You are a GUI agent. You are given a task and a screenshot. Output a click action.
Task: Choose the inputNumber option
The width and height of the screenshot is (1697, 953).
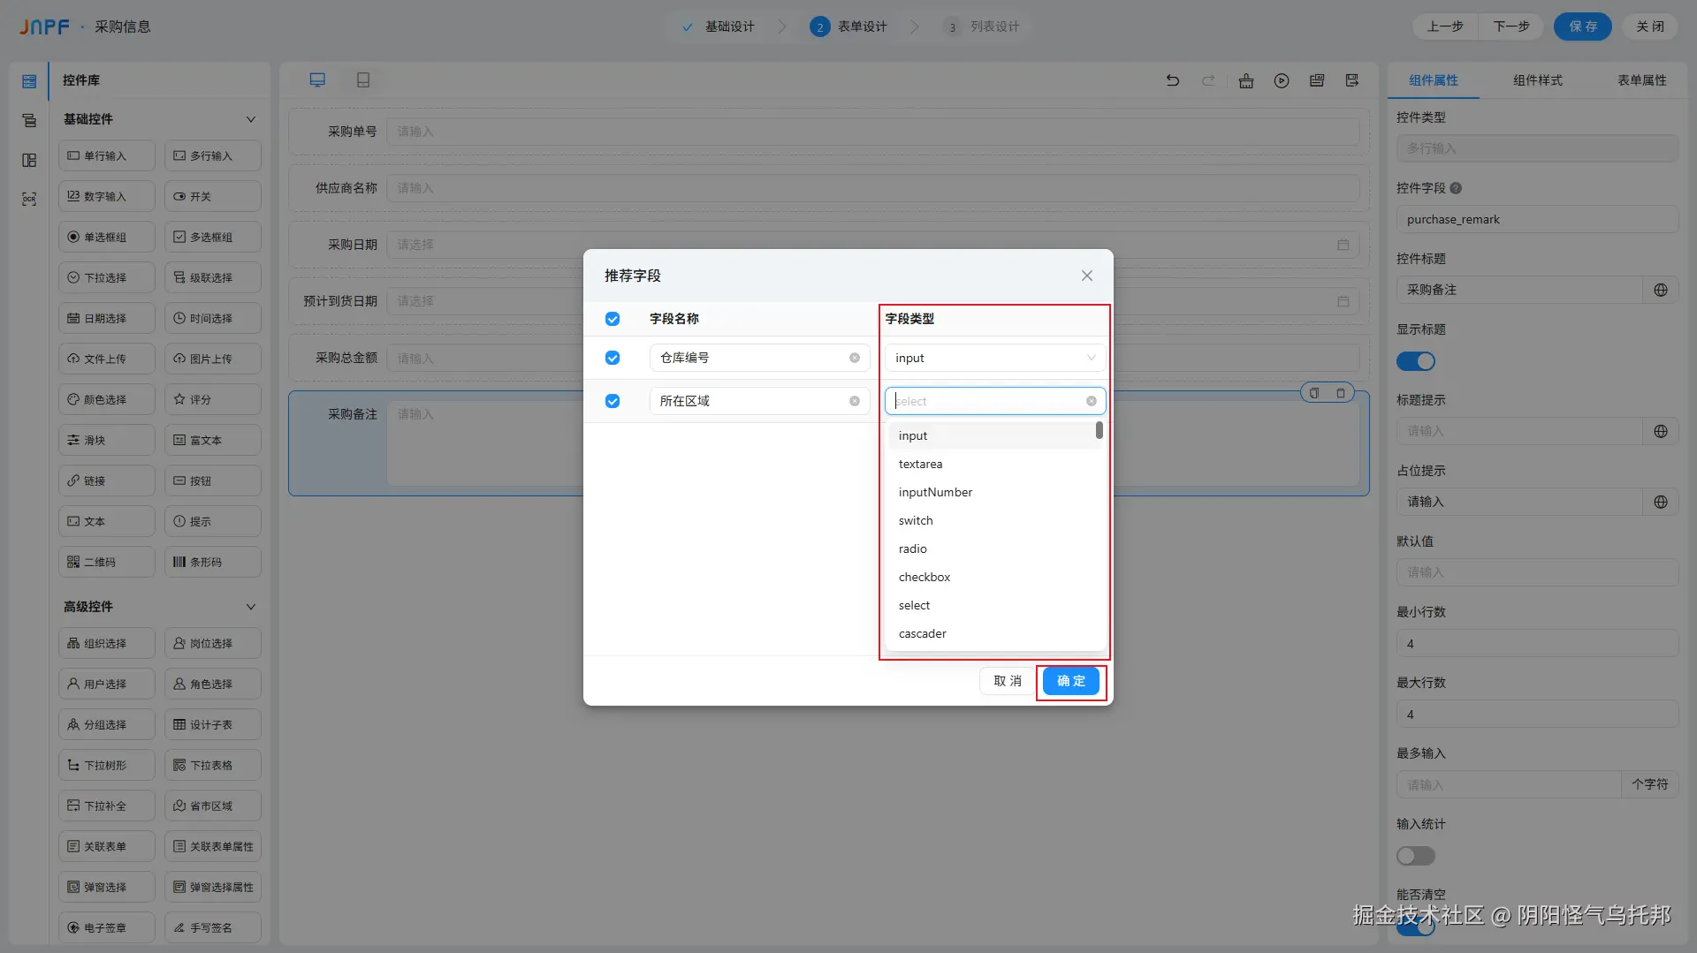coord(993,492)
